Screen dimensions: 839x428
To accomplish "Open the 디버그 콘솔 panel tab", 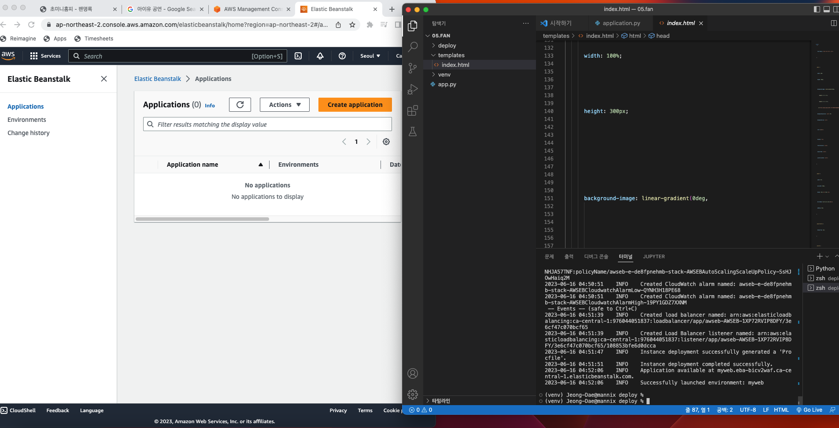I will click(x=596, y=256).
